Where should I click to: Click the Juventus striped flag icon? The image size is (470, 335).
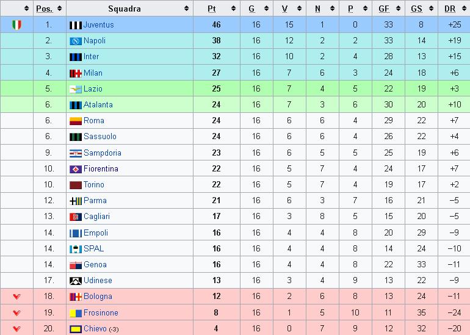pyautogui.click(x=76, y=25)
